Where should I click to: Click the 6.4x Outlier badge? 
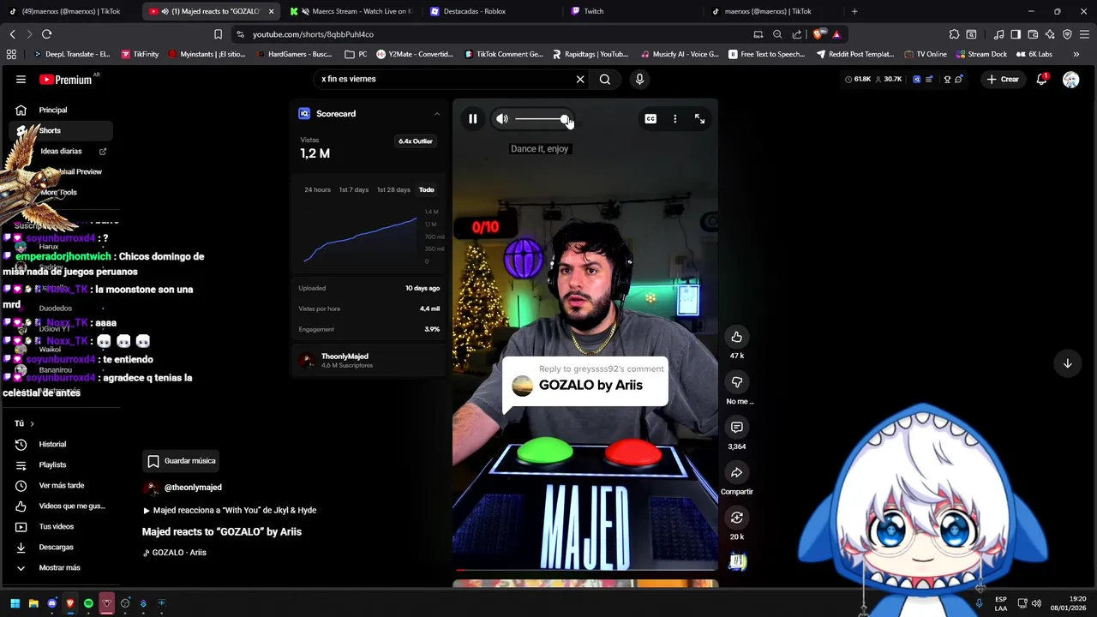pos(416,141)
